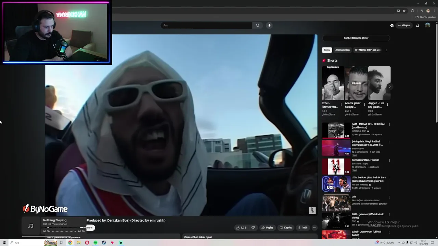Save the video with Kaydet
Image resolution: width=438 pixels, height=246 pixels.
click(285, 228)
